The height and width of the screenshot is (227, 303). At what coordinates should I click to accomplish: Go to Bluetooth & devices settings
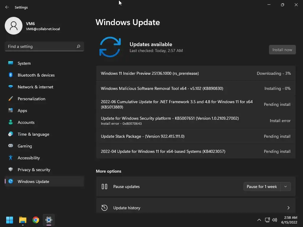click(44, 75)
